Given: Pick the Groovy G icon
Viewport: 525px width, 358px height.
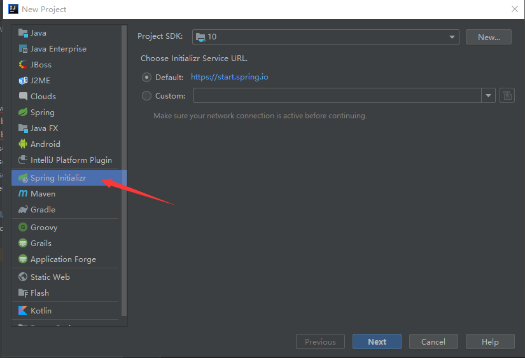Looking at the screenshot, I should tap(23, 227).
